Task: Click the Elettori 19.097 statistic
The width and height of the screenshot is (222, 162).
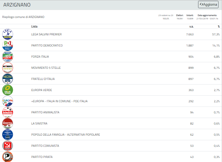Action: coord(180,17)
